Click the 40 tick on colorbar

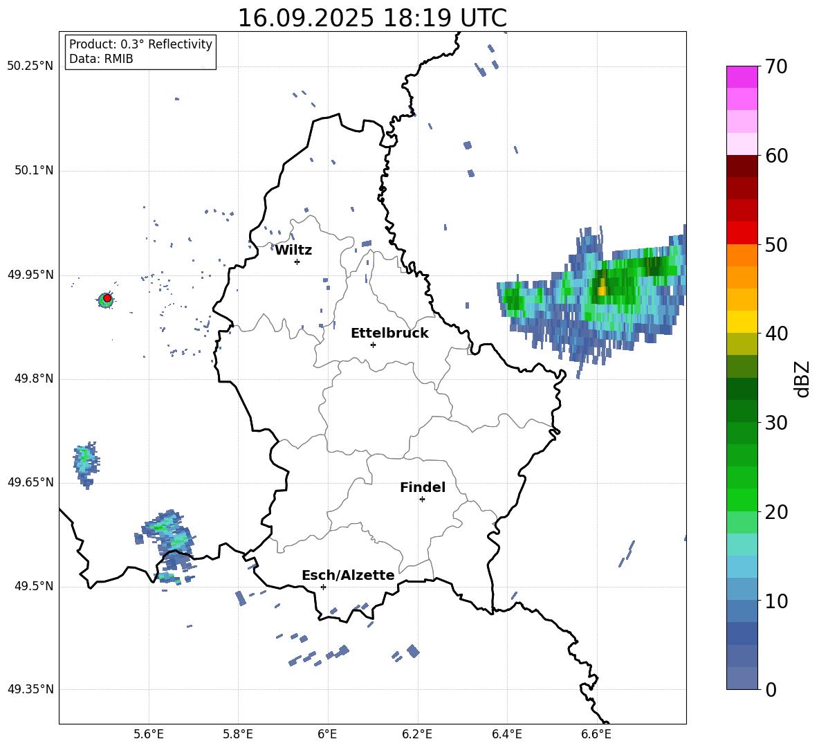pyautogui.click(x=776, y=334)
